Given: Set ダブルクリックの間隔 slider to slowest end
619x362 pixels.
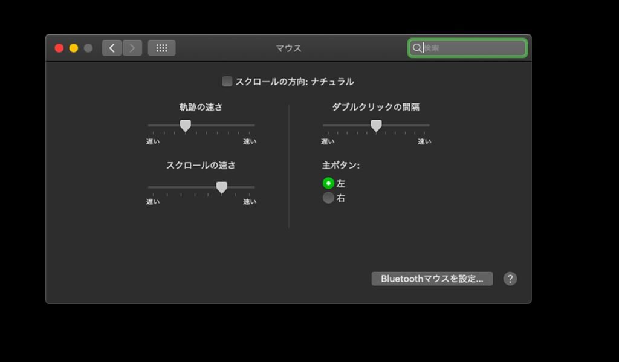Looking at the screenshot, I should 324,126.
